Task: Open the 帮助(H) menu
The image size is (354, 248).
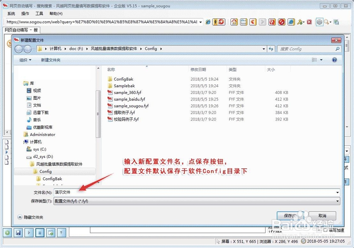Action: click(x=56, y=13)
